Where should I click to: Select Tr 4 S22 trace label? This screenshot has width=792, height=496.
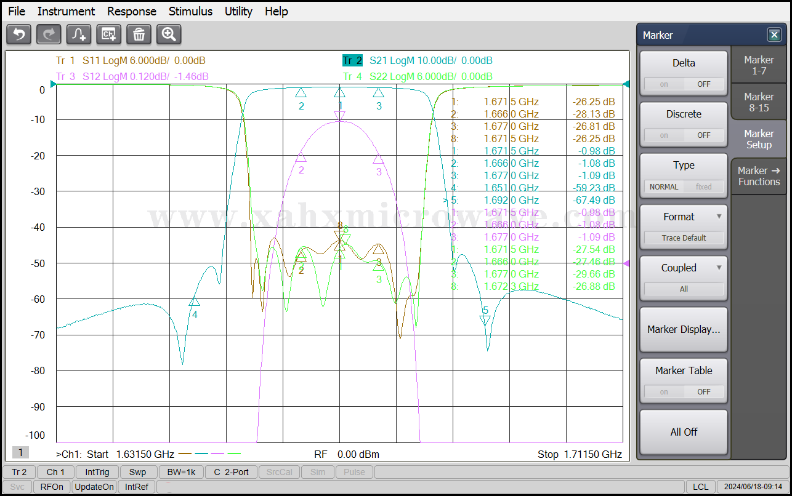pyautogui.click(x=418, y=76)
